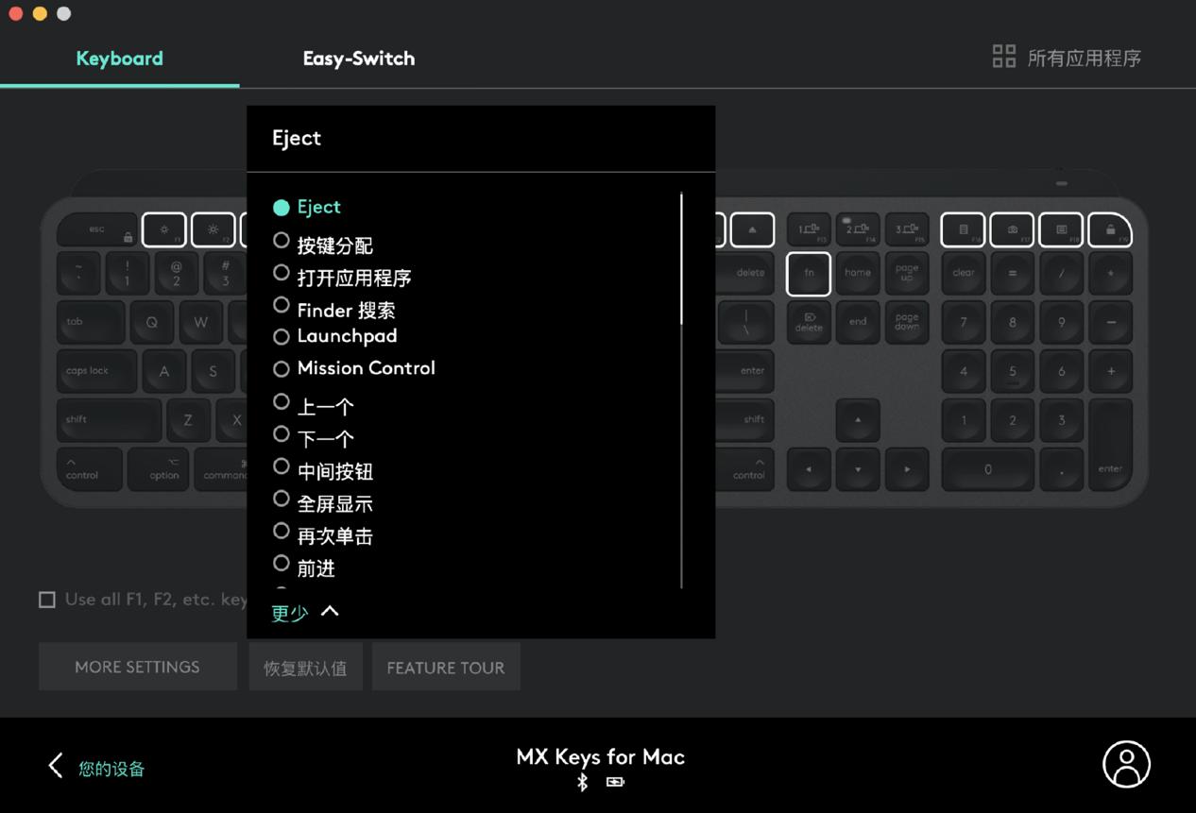The height and width of the screenshot is (813, 1196).
Task: Select the highlighted fn key
Action: [809, 274]
